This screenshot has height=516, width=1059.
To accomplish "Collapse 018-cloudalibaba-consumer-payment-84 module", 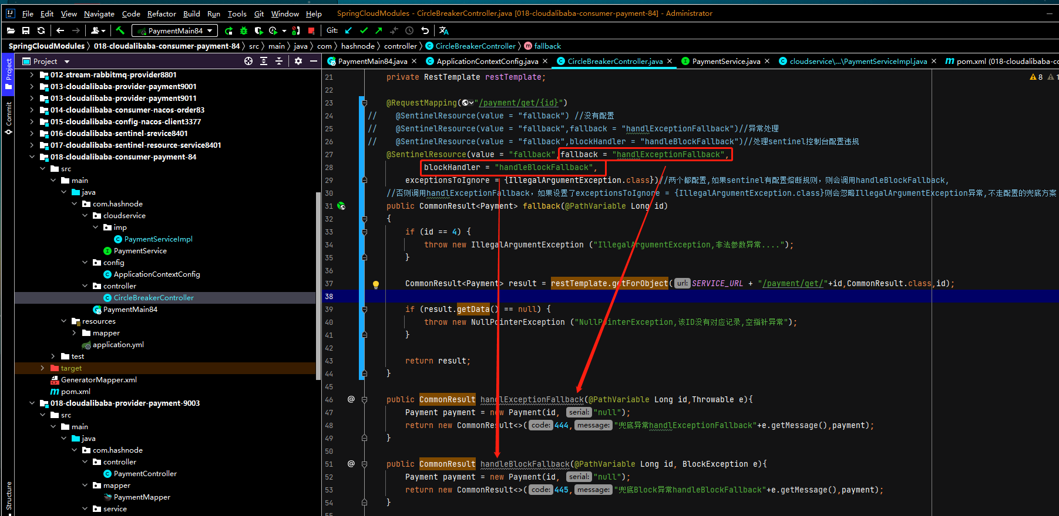I will (32, 157).
